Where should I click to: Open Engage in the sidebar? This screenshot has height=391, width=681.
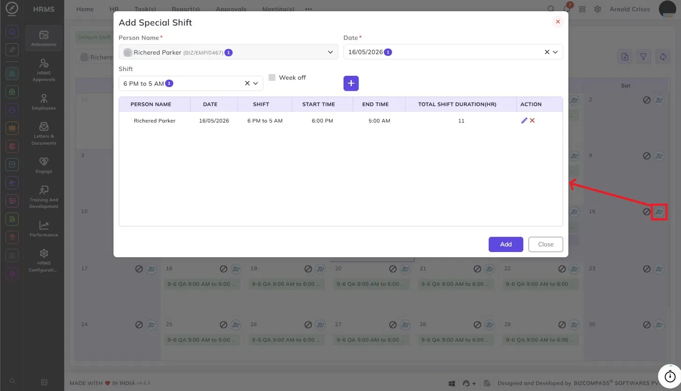[44, 166]
